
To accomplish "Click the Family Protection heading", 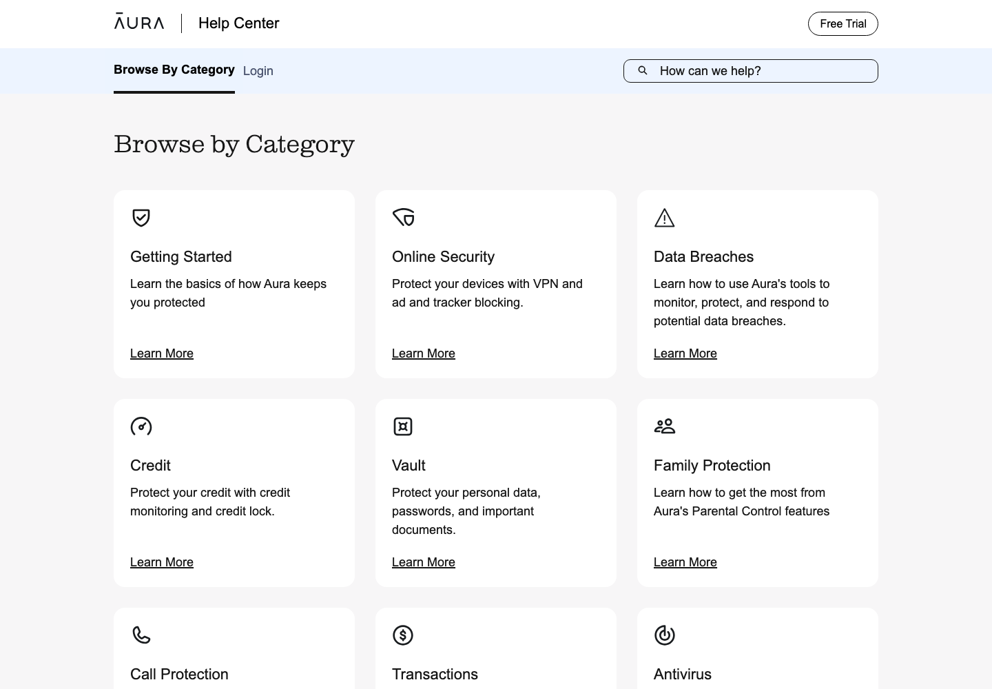I will (712, 466).
